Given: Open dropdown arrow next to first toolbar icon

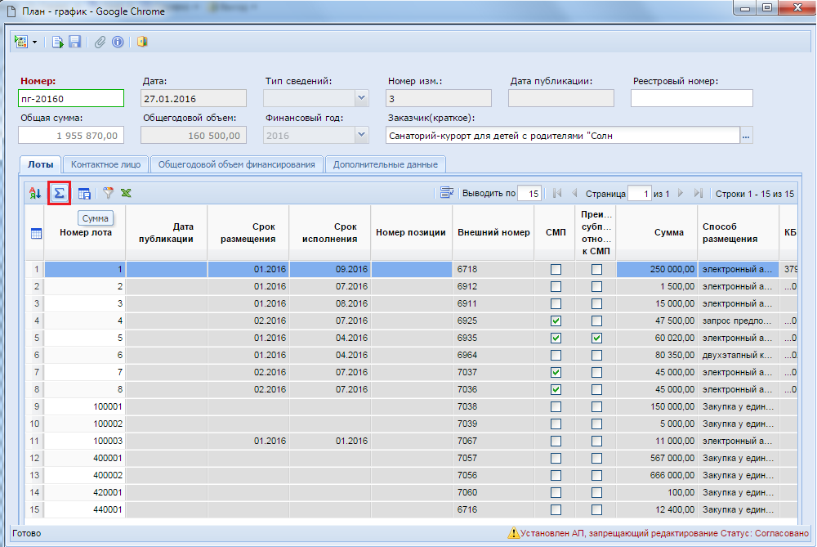Looking at the screenshot, I should pos(35,42).
